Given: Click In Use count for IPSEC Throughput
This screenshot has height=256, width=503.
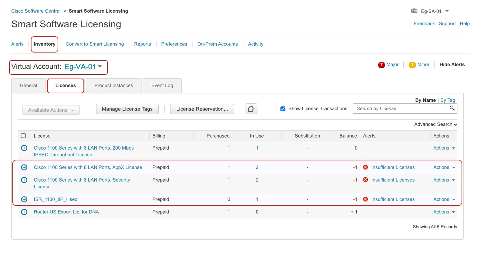Looking at the screenshot, I should [257, 148].
